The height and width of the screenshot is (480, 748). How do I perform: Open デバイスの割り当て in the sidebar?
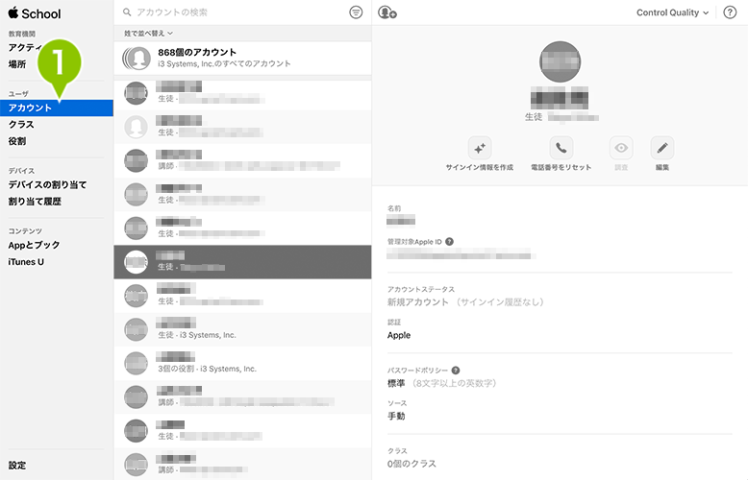[x=47, y=184]
